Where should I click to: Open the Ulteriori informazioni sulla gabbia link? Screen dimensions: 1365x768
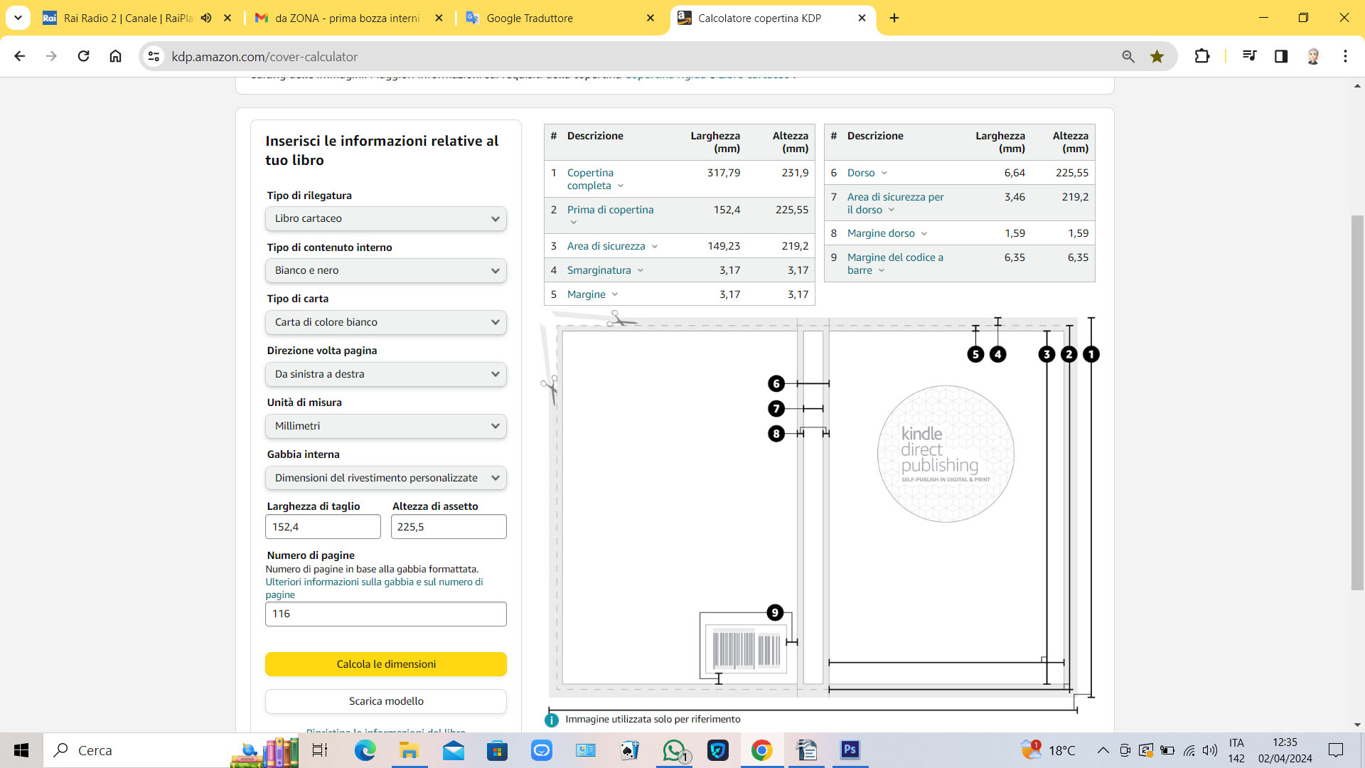[x=374, y=588]
